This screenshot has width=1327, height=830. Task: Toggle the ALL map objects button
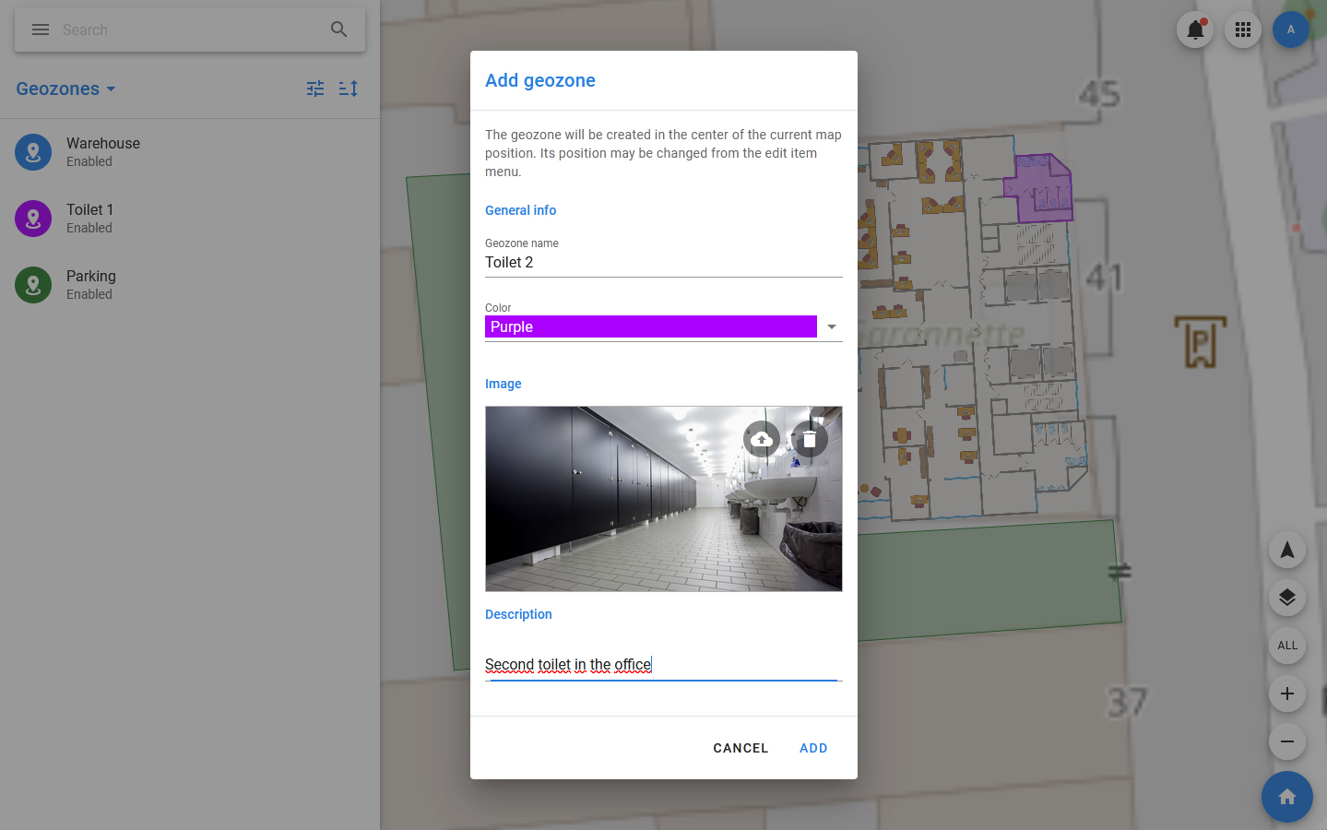[x=1286, y=646]
